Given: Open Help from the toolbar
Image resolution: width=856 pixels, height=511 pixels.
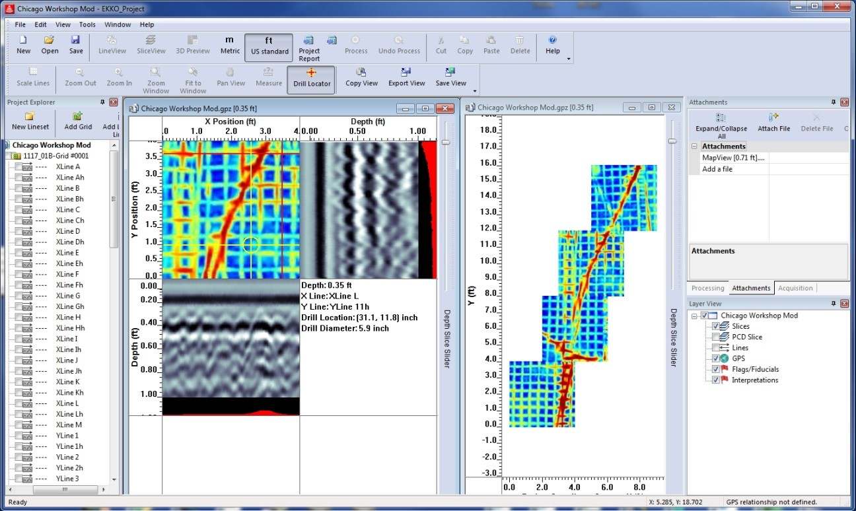Looking at the screenshot, I should coord(553,46).
